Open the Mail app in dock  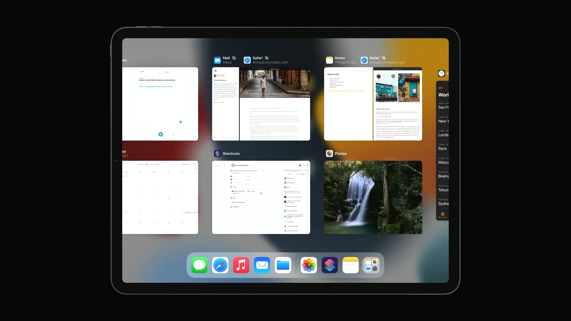click(262, 265)
